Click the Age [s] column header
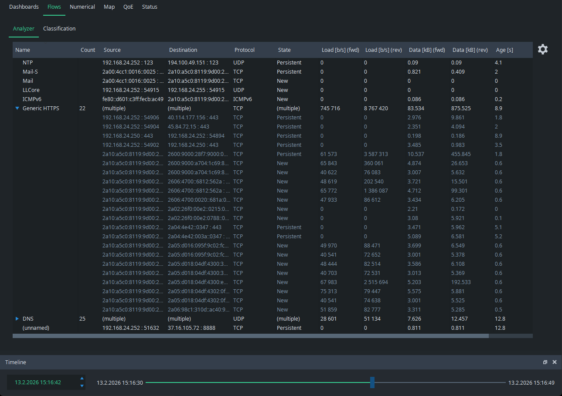 pyautogui.click(x=504, y=50)
